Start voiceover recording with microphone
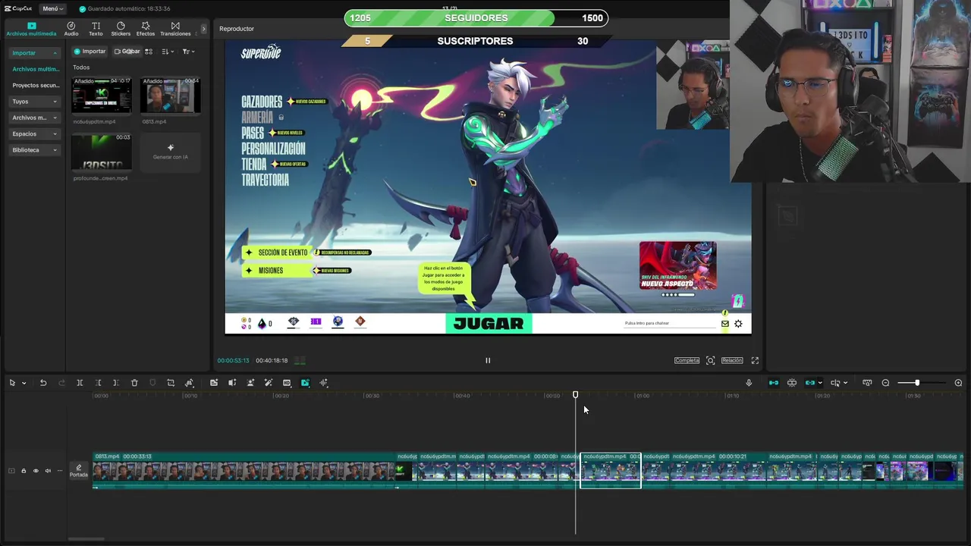 point(749,383)
